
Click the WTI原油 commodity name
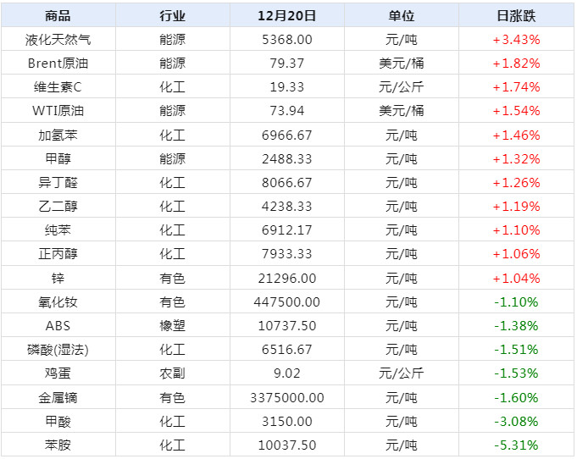coord(58,110)
